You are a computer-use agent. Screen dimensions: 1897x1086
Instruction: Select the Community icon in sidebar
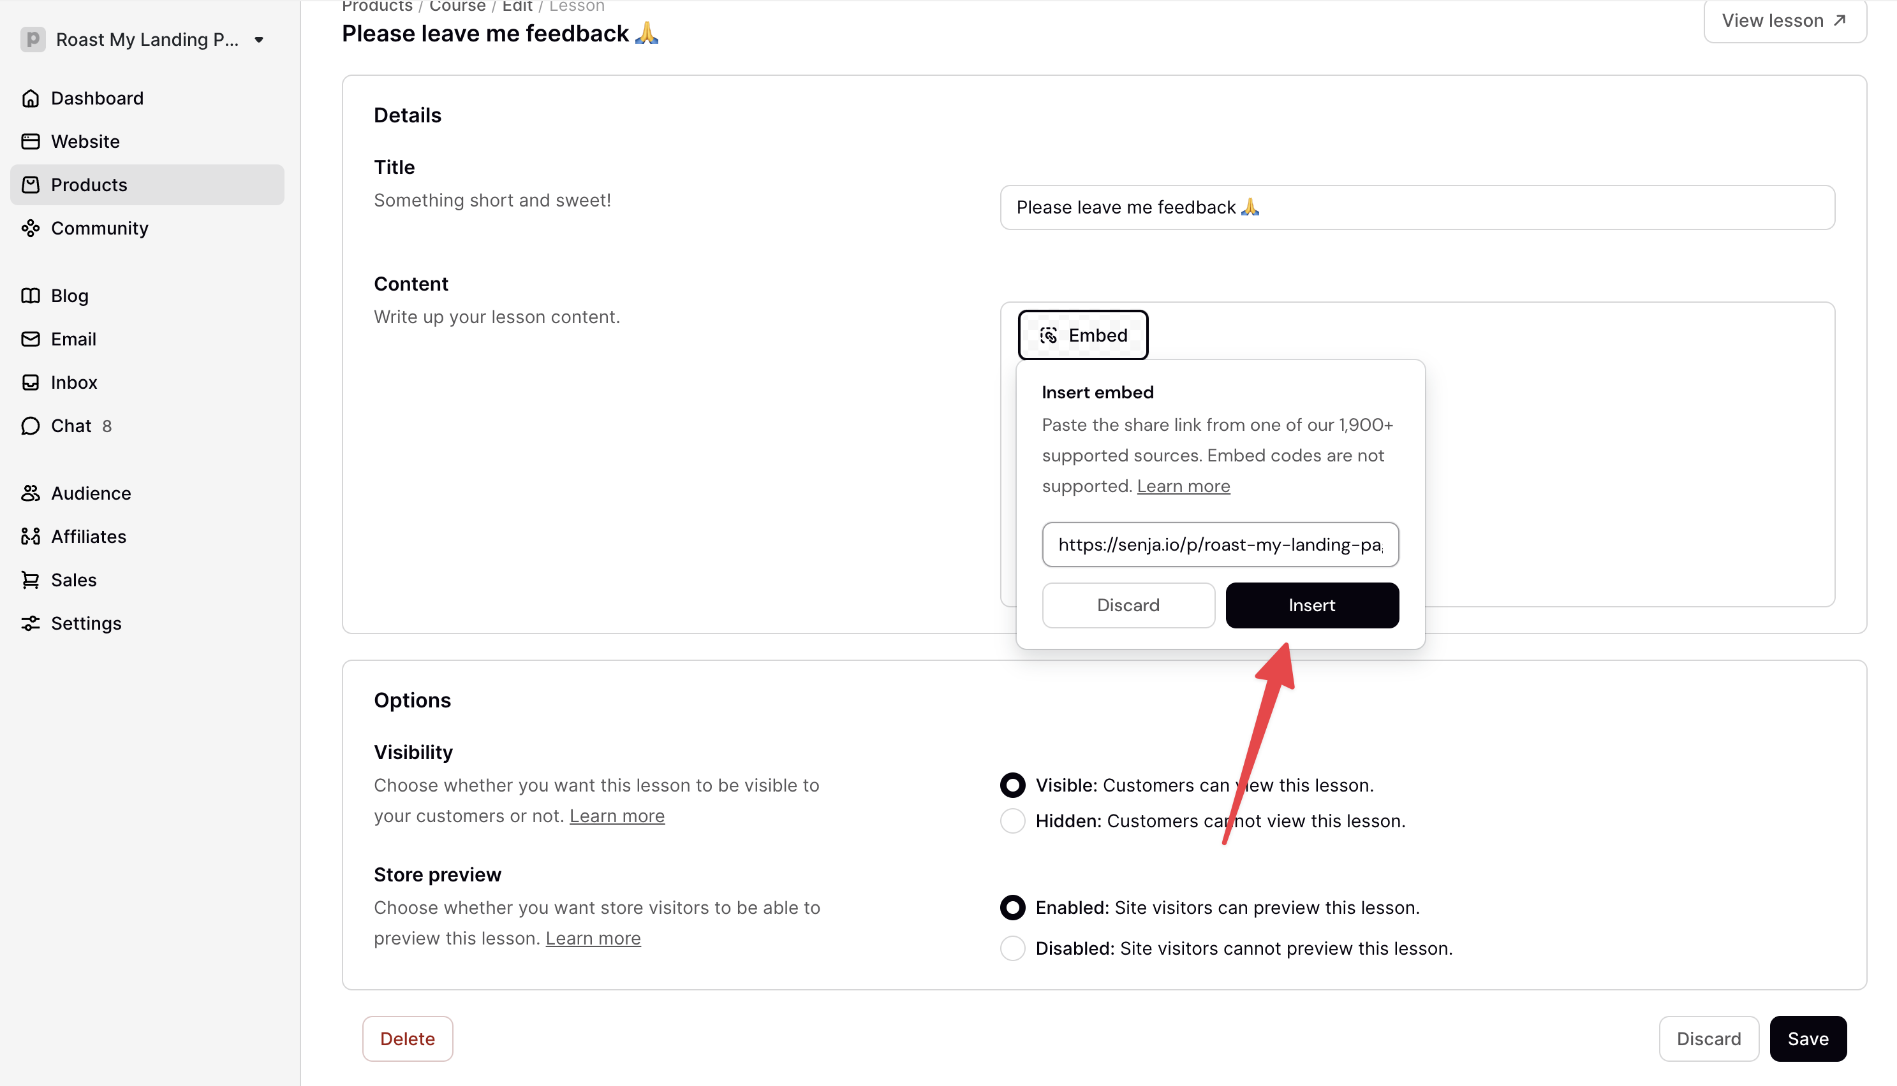(31, 228)
